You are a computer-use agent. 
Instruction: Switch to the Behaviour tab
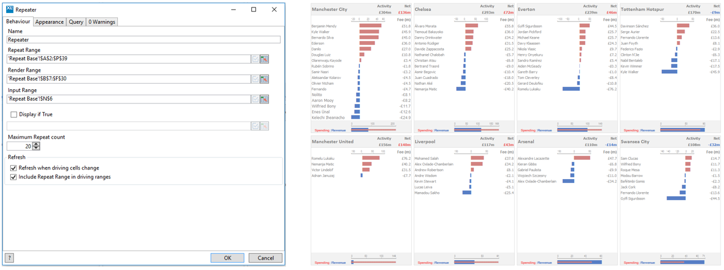coord(18,22)
